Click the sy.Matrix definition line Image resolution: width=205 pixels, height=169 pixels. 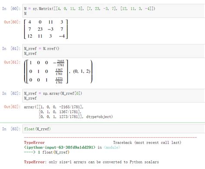pos(90,9)
